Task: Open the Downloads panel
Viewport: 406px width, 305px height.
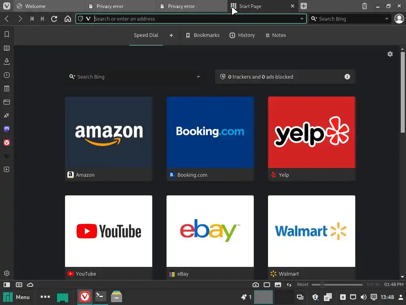Action: (x=7, y=62)
